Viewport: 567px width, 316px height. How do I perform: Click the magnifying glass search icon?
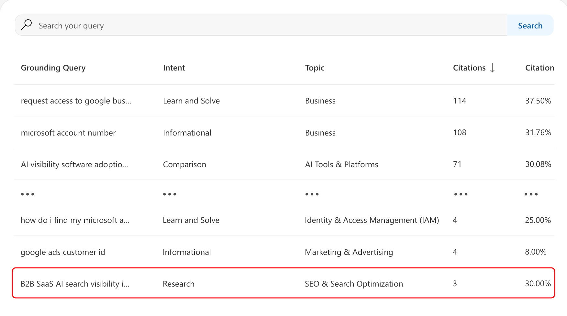27,25
